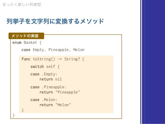Click the case .Empty: line
165x124 pixels.
coord(44,74)
